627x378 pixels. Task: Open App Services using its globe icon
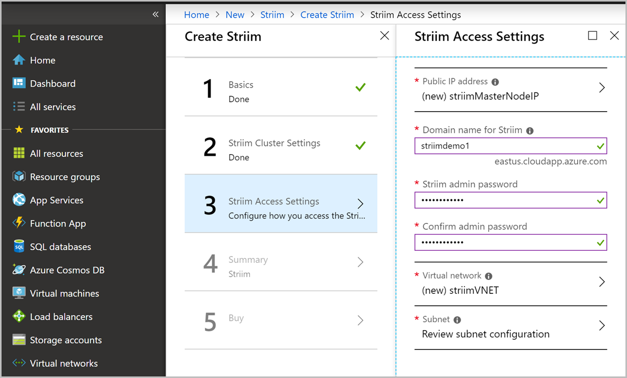tap(19, 200)
